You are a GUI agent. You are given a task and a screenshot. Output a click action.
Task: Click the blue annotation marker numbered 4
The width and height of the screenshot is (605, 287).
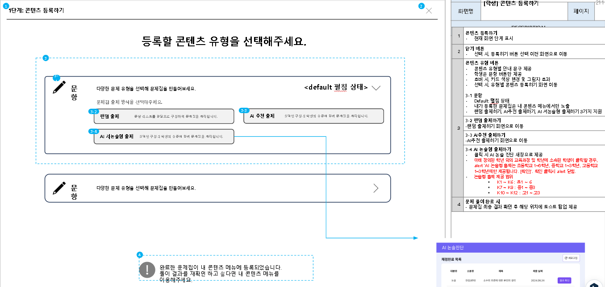click(x=140, y=255)
